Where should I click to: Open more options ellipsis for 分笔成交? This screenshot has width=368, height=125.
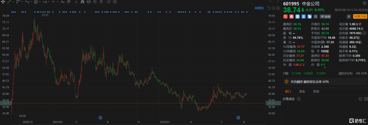tap(360, 99)
